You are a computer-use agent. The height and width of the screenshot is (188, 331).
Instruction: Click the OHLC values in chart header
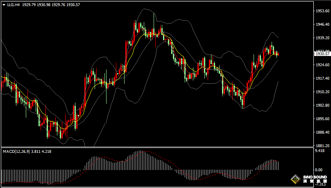coord(51,5)
